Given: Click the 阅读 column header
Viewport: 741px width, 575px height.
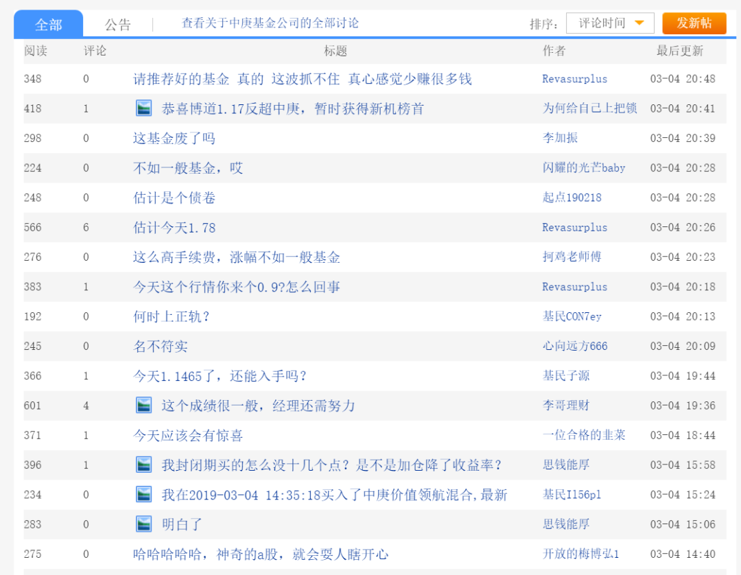Looking at the screenshot, I should tap(36, 51).
